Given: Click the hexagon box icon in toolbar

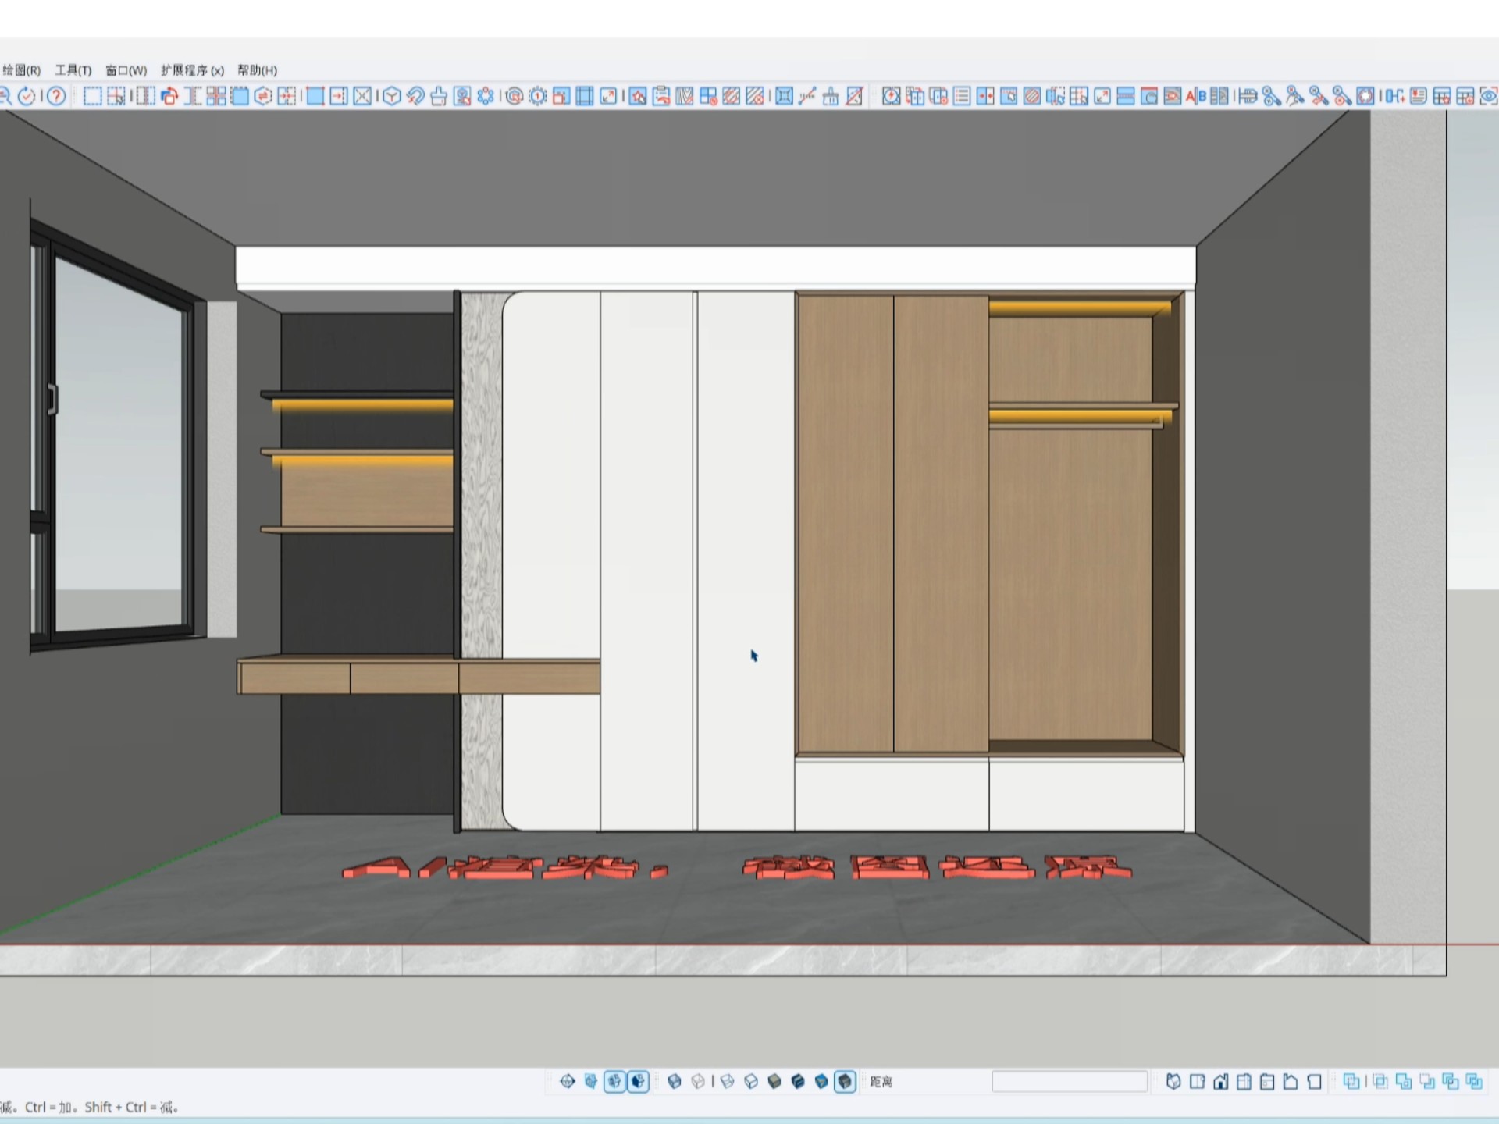Looking at the screenshot, I should [392, 96].
